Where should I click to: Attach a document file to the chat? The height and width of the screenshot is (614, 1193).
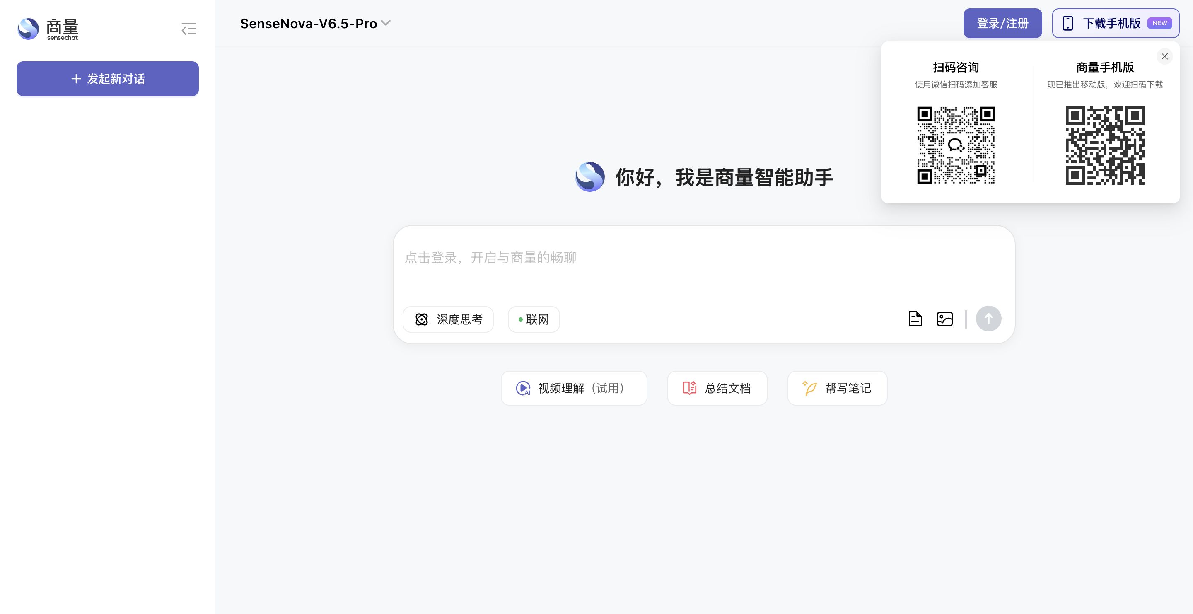point(915,319)
